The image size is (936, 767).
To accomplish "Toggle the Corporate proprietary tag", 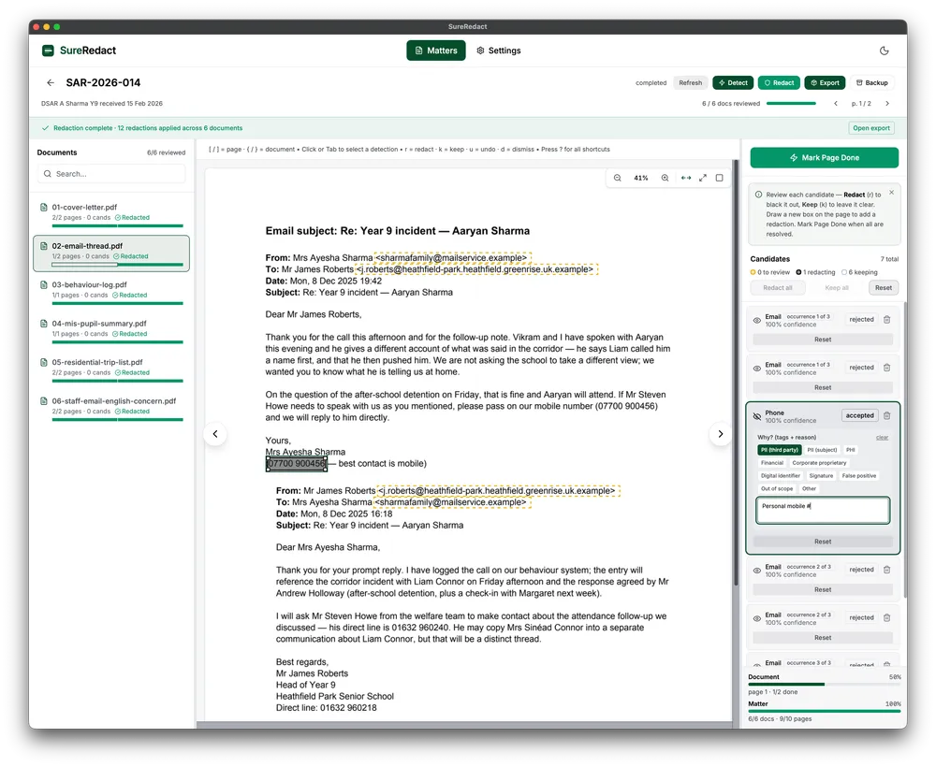I will click(x=819, y=463).
